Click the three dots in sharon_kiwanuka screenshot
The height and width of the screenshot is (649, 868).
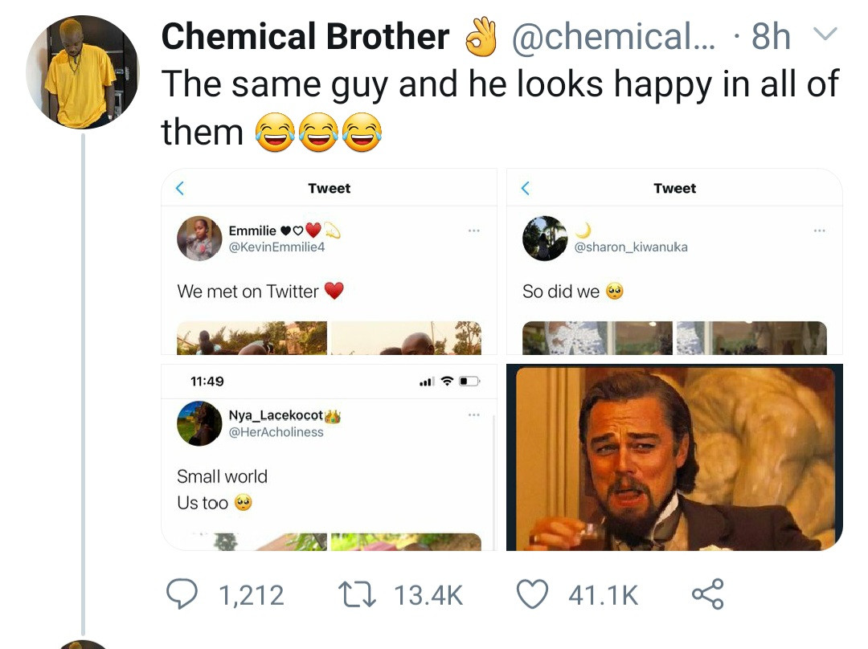coord(818,231)
